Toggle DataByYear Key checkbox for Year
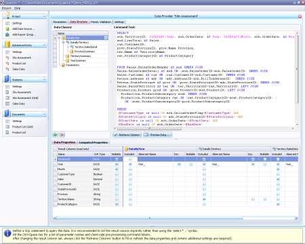 pos(179,164)
